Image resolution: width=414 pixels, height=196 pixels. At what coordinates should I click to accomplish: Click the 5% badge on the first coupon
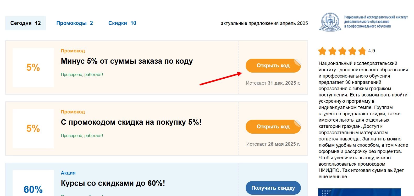pos(32,68)
